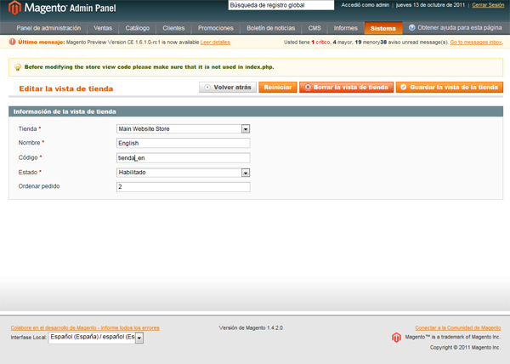Image resolution: width=510 pixels, height=364 pixels.
Task: Click the Volver atrás button
Action: pyautogui.click(x=228, y=88)
